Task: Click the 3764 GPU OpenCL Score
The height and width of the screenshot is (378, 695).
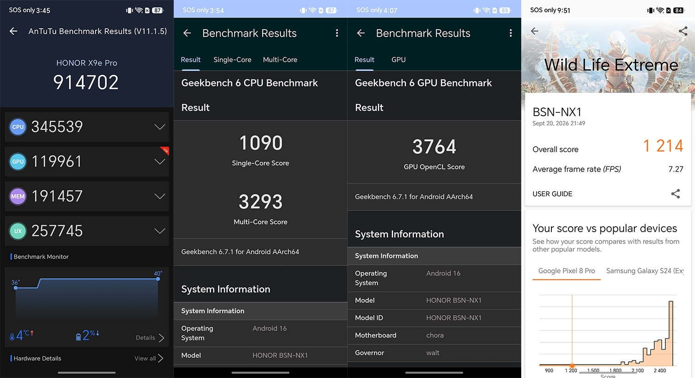Action: pyautogui.click(x=435, y=147)
